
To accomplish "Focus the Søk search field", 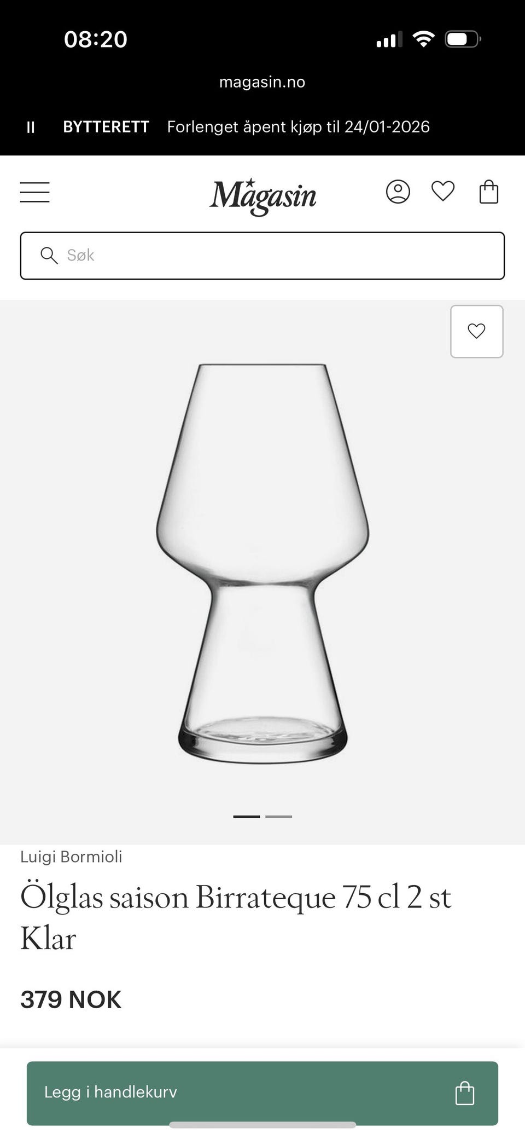I will 262,256.
